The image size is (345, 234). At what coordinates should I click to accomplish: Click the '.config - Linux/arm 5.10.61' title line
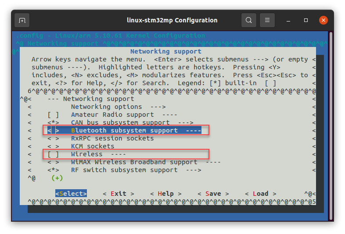tap(111, 36)
